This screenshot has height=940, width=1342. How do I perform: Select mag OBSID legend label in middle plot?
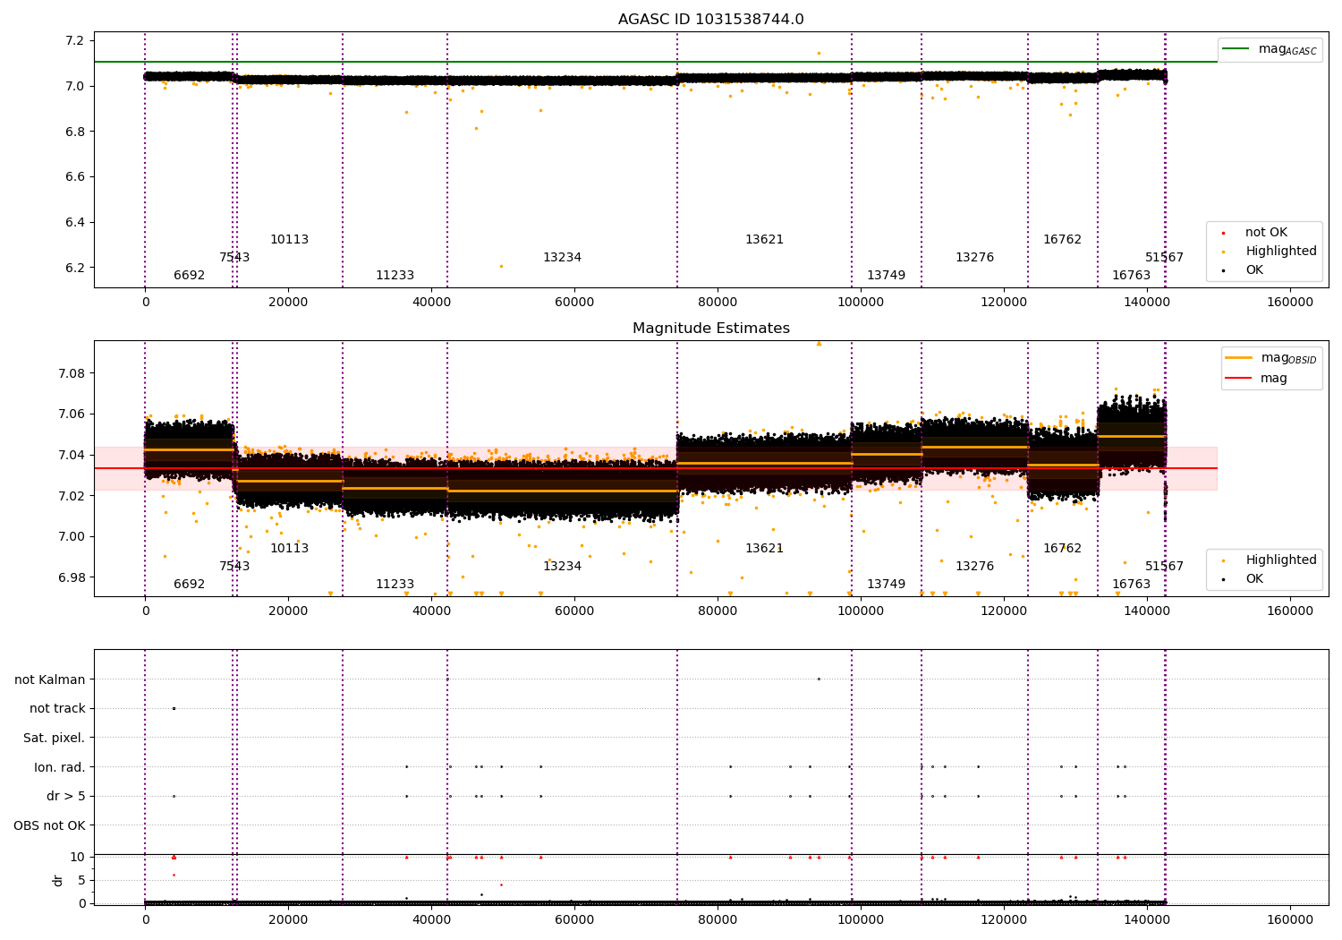[x=1288, y=358]
